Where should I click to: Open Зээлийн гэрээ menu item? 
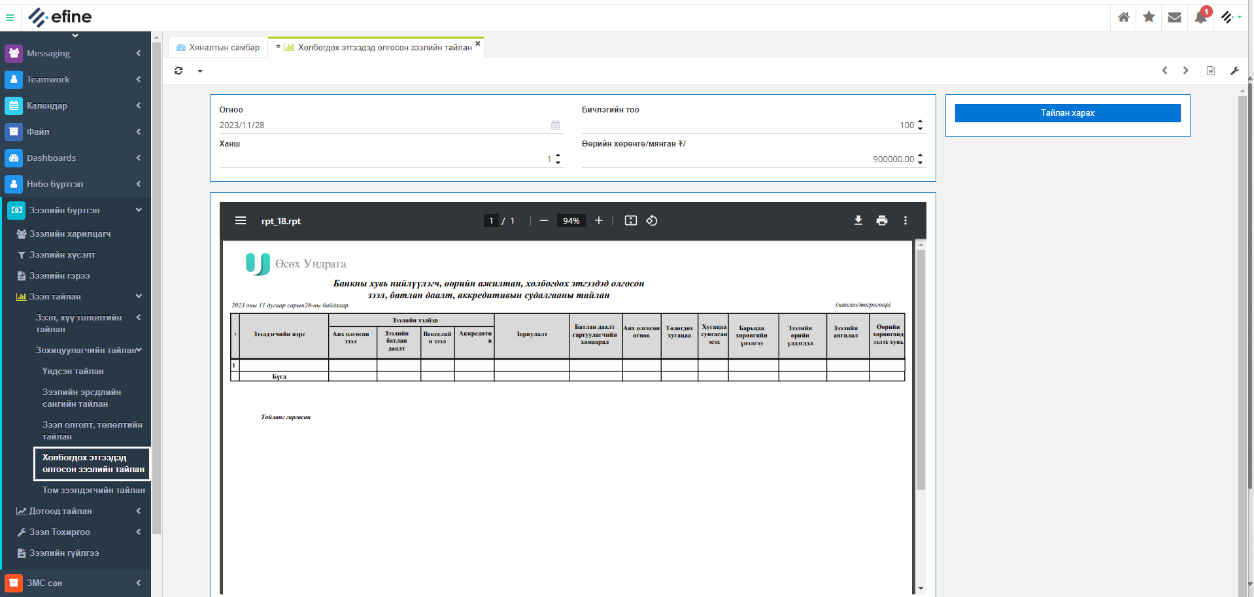point(59,275)
